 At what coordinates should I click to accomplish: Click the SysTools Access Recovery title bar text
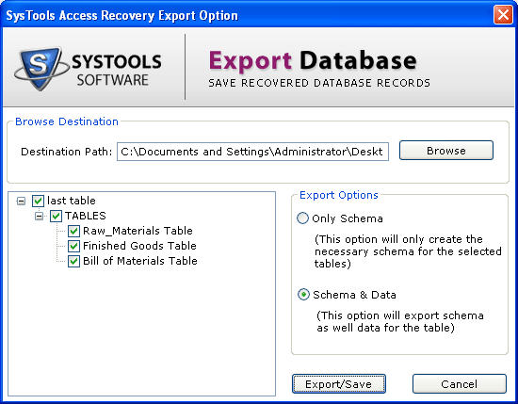(x=121, y=15)
